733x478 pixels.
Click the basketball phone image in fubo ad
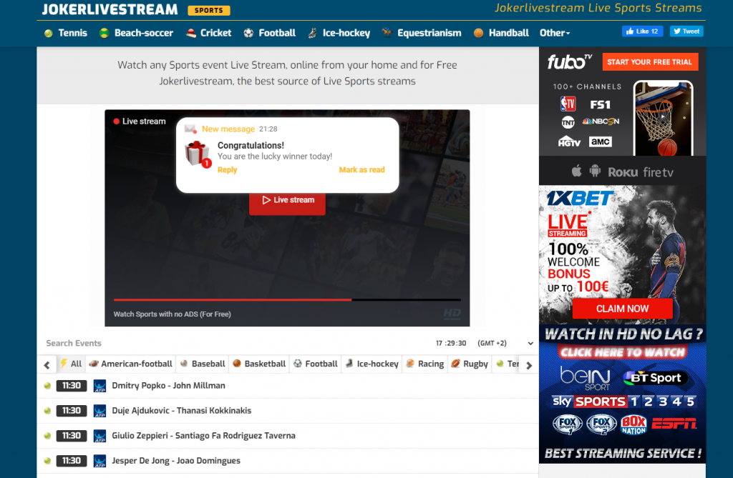pyautogui.click(x=663, y=119)
